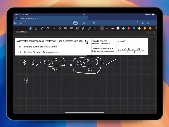Screen dimensions: 169x127
Task: Select the Ruler tool
Action: pos(83,28)
